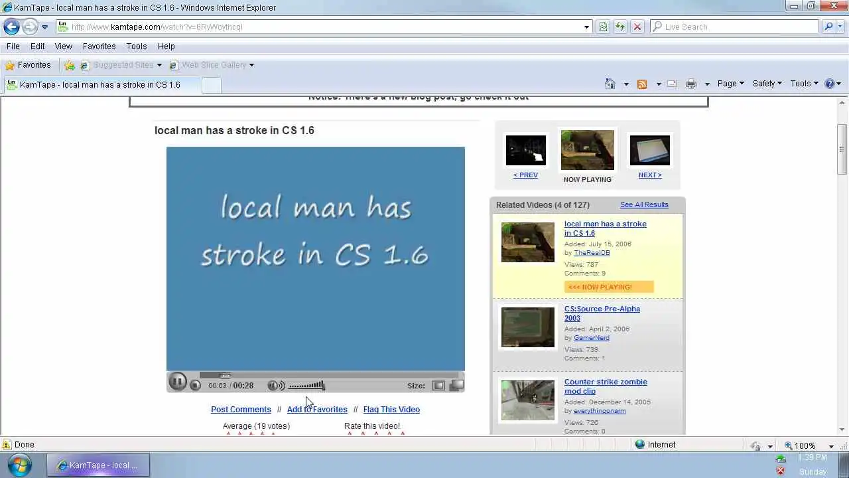Select the full-size video icon
This screenshot has width=849, height=478.
456,386
